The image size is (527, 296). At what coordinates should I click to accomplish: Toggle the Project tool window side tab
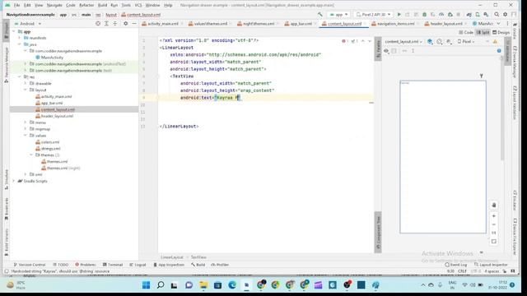(x=6, y=30)
